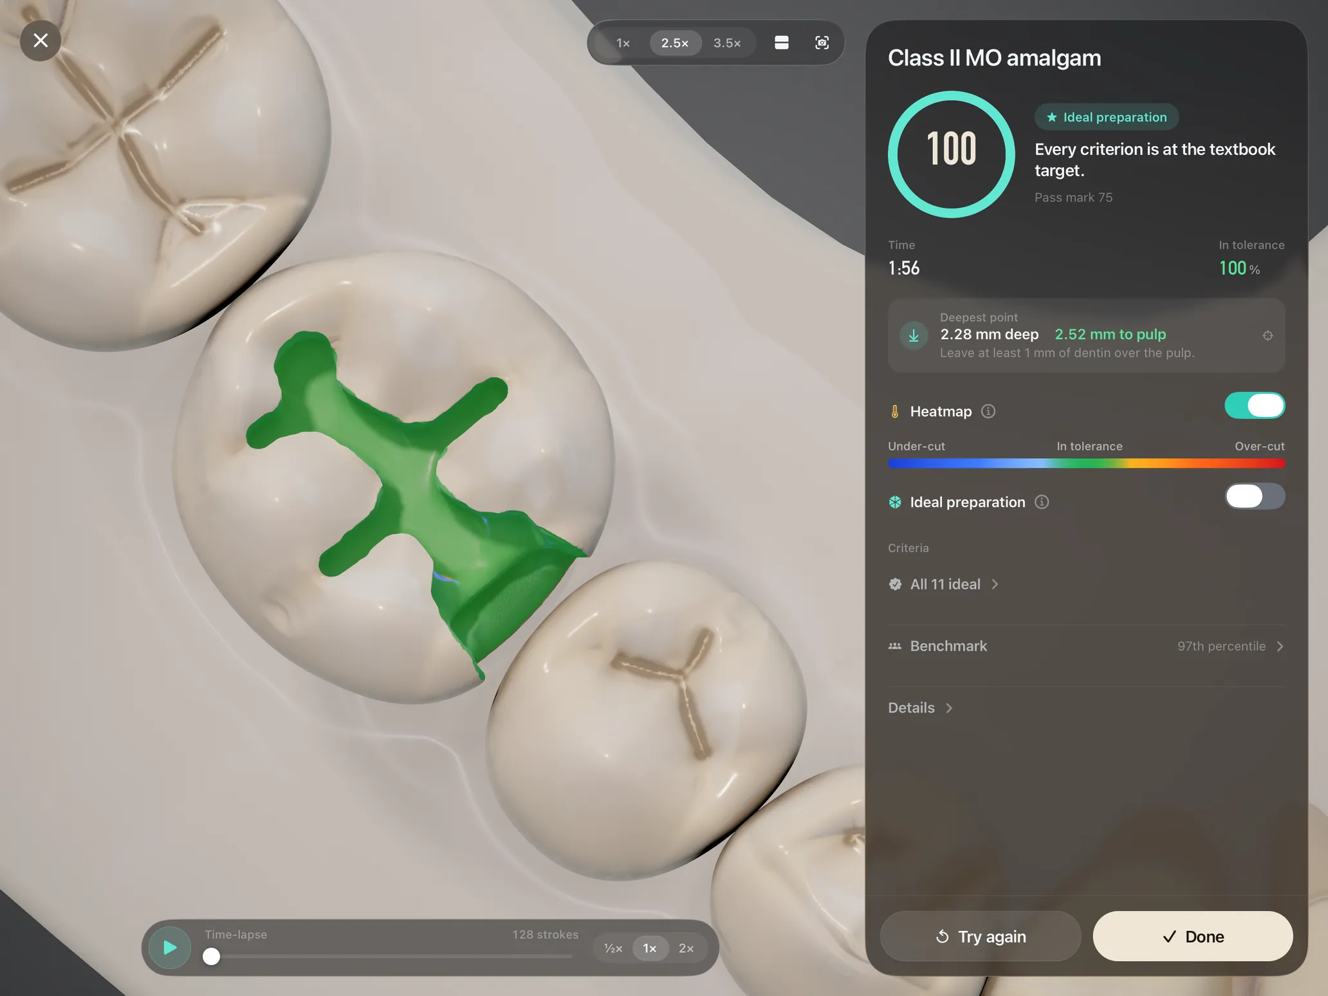Confirm with the Done button
This screenshot has height=996, width=1328.
pos(1193,936)
